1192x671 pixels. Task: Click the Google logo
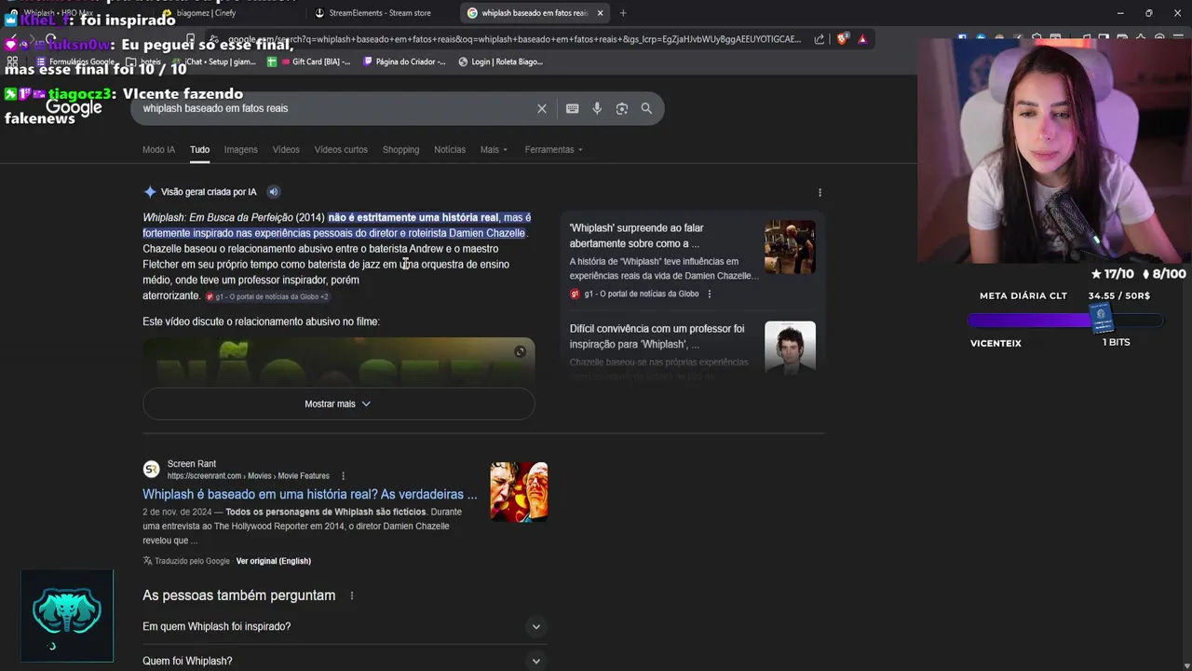tap(74, 109)
